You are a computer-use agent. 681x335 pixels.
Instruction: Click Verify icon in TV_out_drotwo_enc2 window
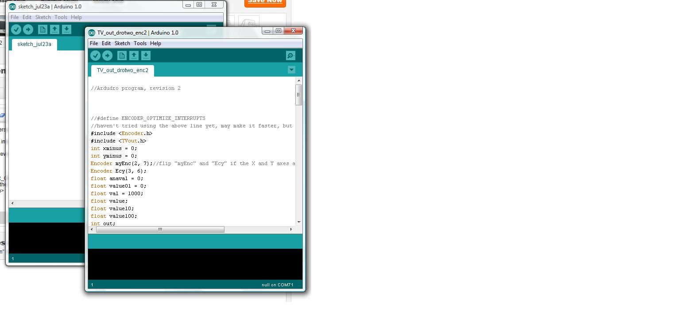click(x=95, y=55)
